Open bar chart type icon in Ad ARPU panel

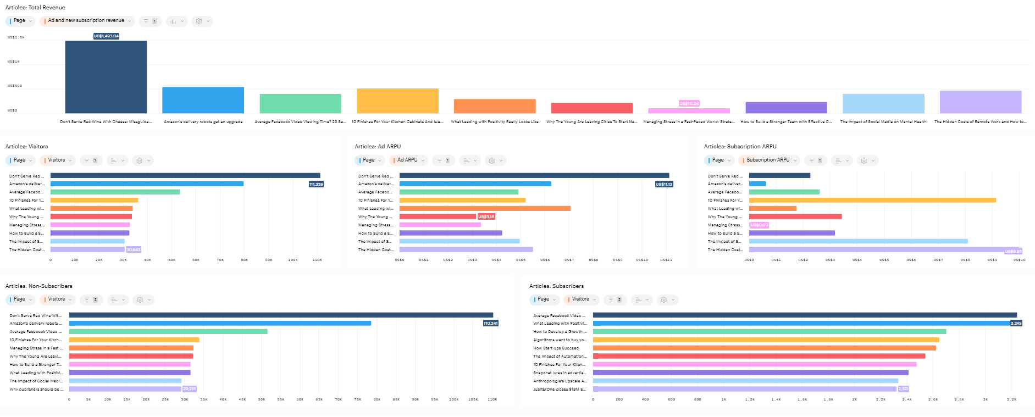tap(469, 160)
